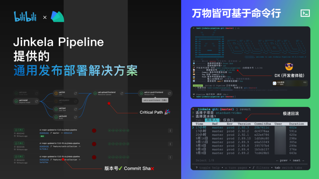319x179 pixels.
Task: Select the 所有人 tab in the revert terminal
Action: [x=212, y=120]
